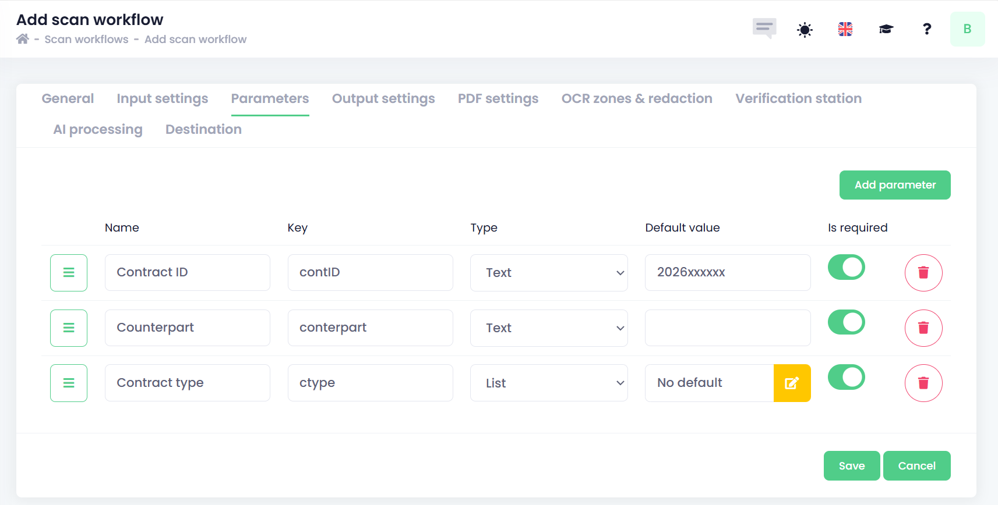Disable required switch for Counterpart

(846, 322)
